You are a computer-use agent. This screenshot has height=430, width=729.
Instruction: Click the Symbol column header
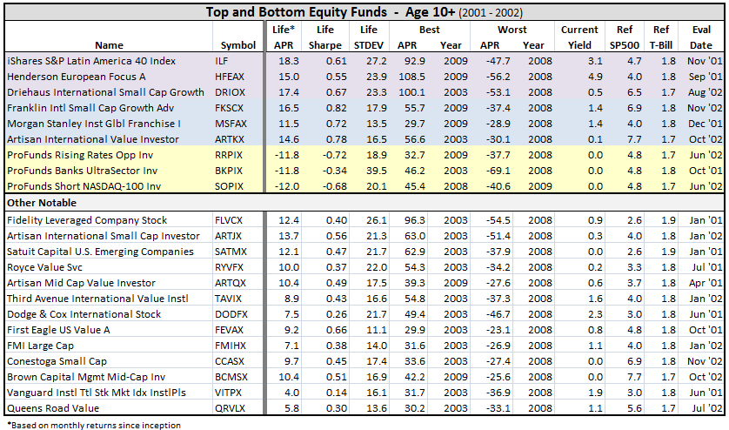[237, 45]
